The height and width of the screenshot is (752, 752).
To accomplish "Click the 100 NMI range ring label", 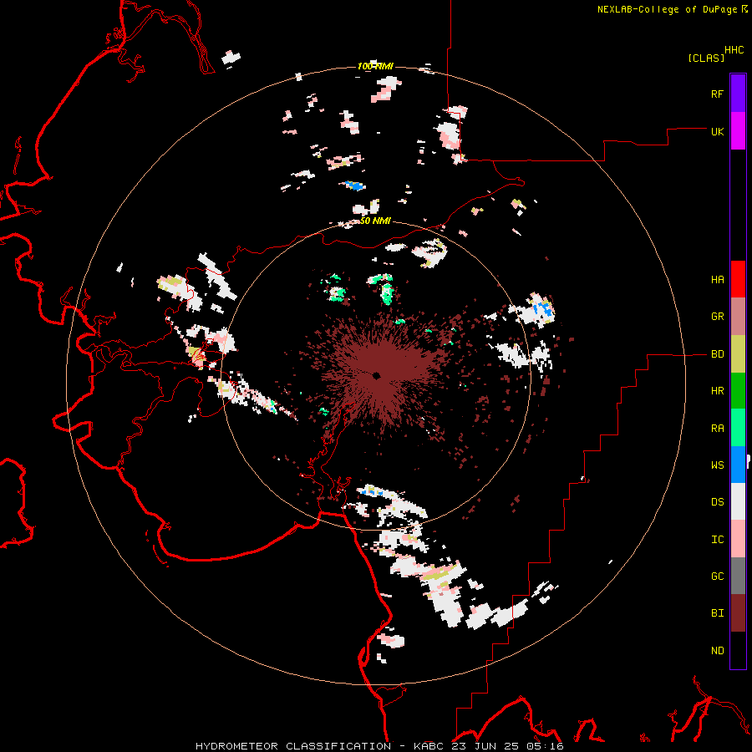I will click(x=375, y=66).
